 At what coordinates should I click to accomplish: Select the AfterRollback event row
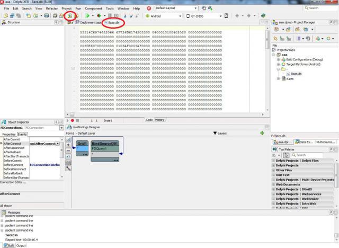coord(31,152)
